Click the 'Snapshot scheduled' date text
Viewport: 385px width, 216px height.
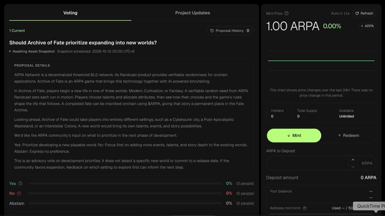pyautogui.click(x=96, y=51)
